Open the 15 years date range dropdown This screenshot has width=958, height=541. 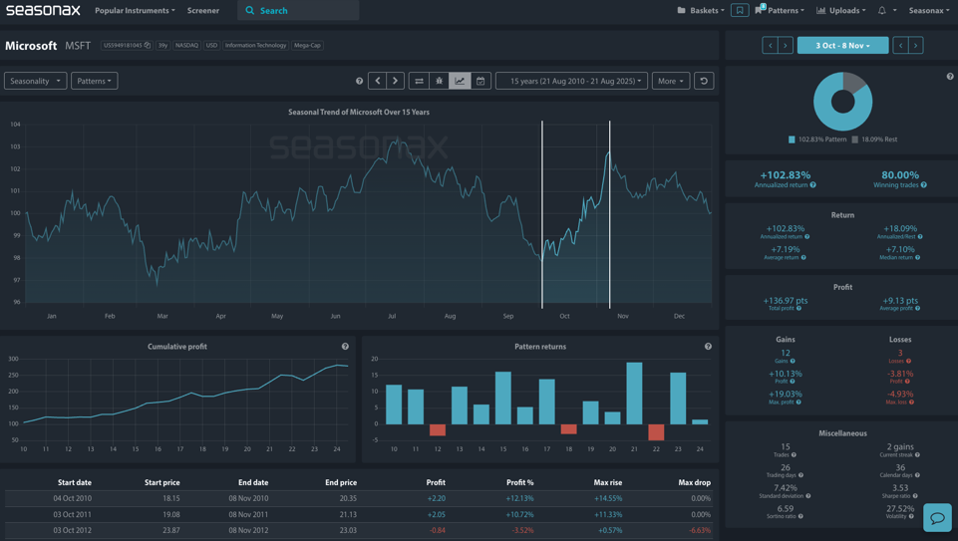coord(571,81)
